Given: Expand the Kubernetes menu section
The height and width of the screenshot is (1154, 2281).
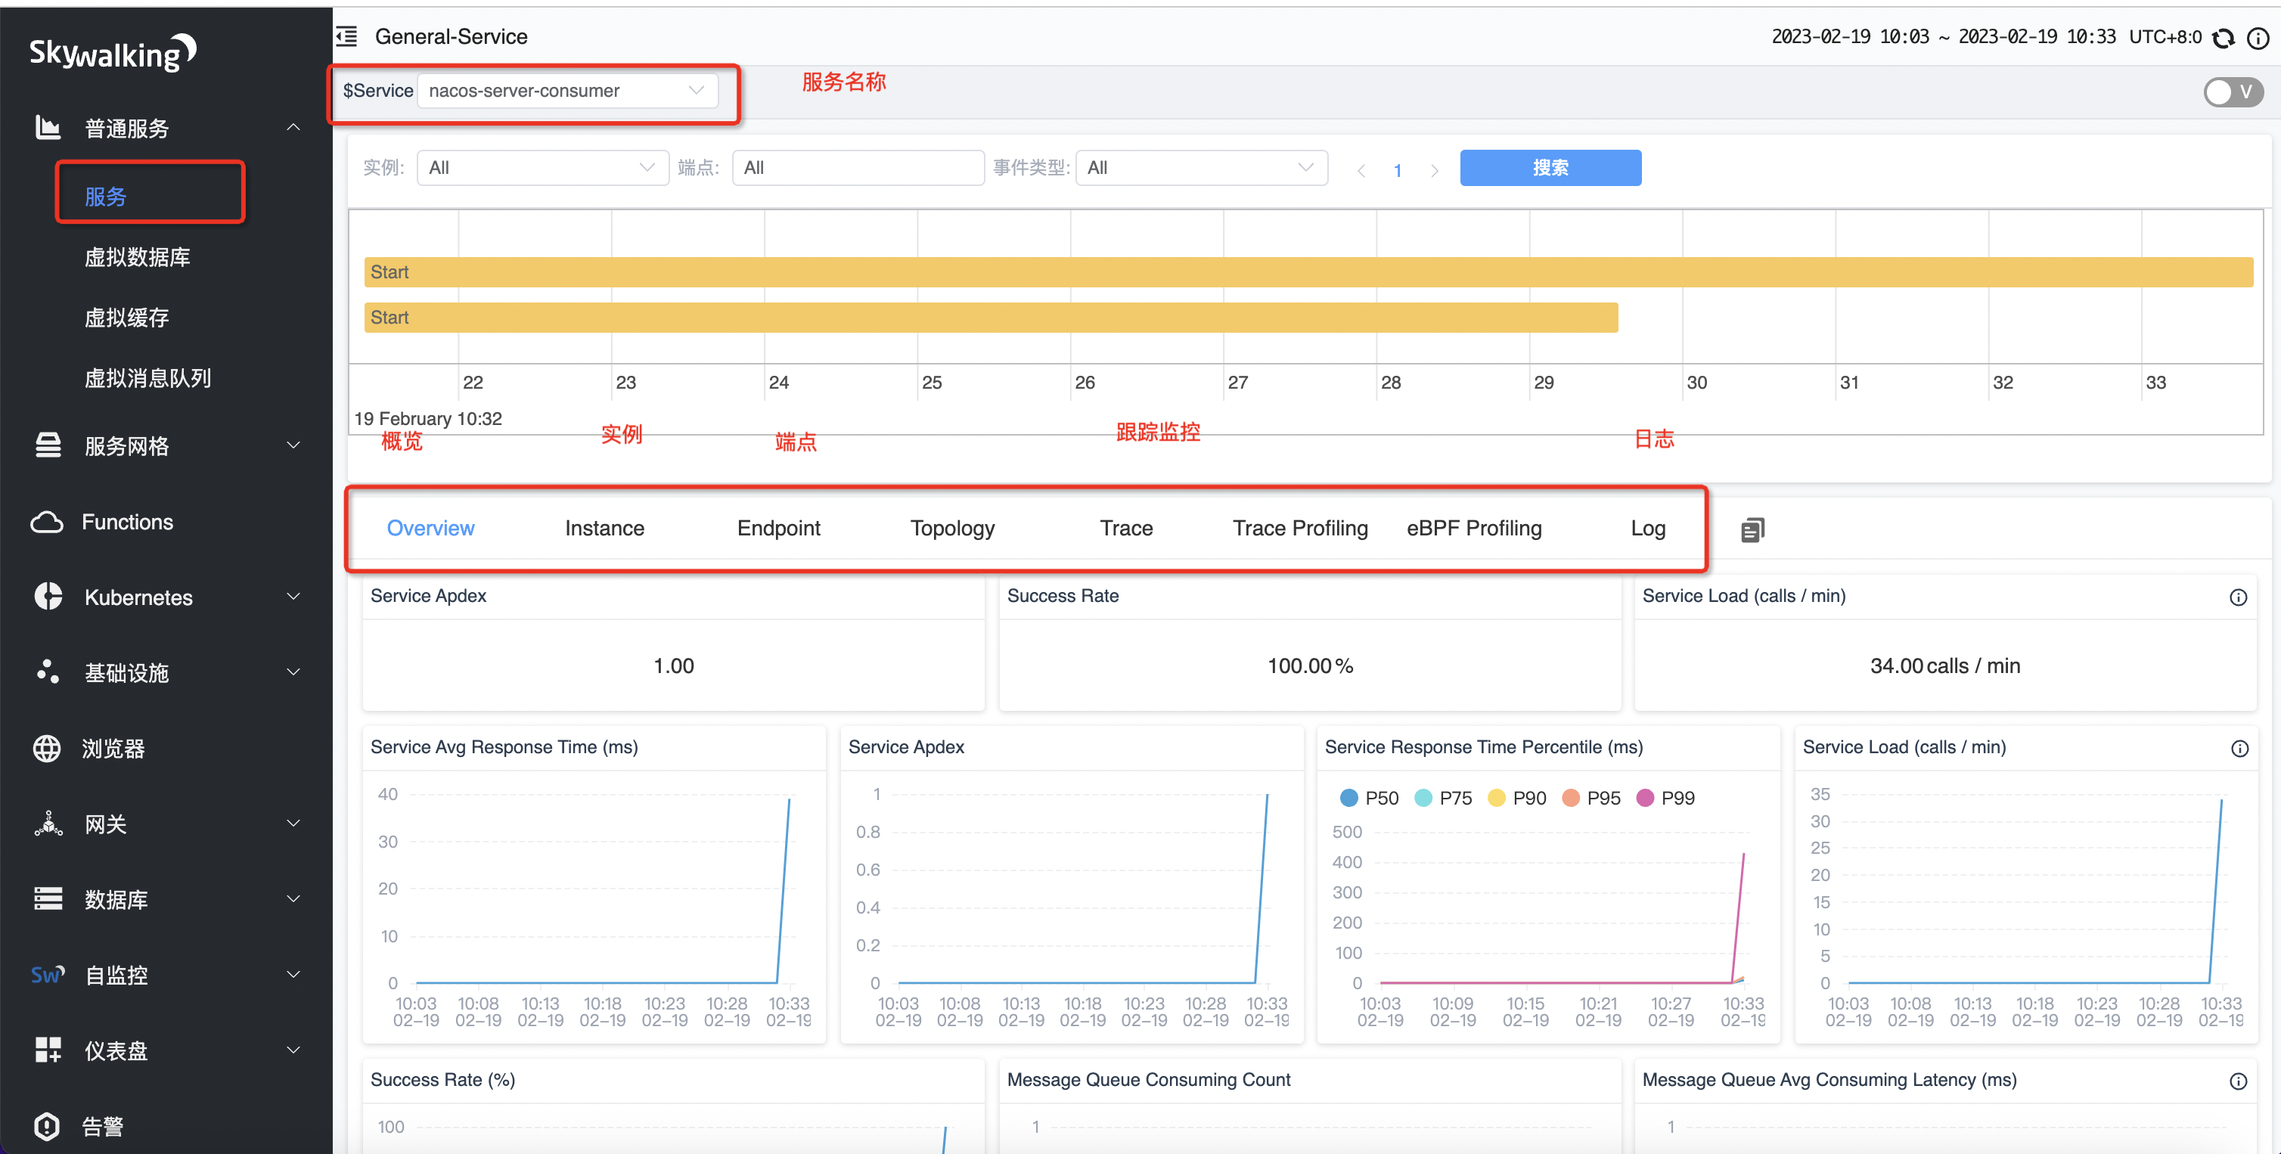Looking at the screenshot, I should (294, 597).
